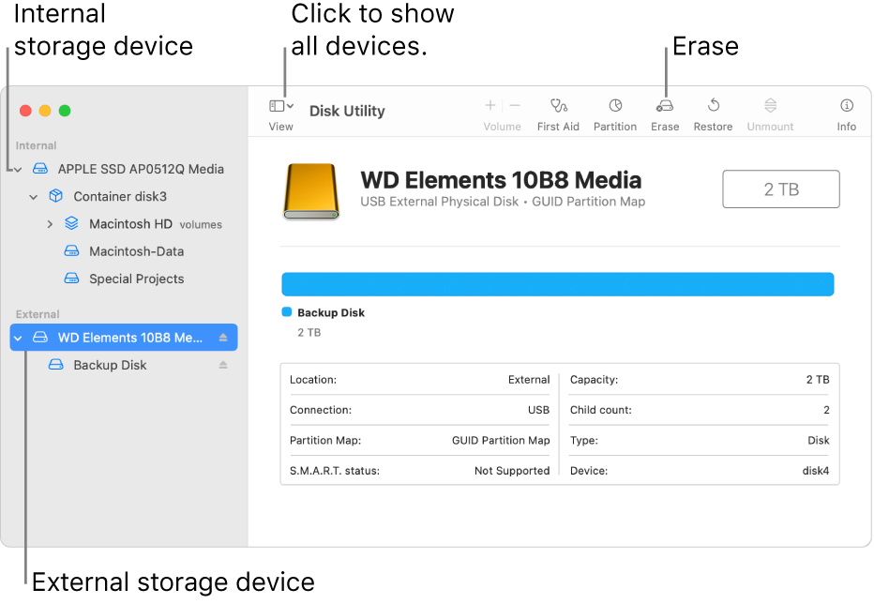Expand the Macintosh HD volumes list
This screenshot has width=874, height=604.
pyautogui.click(x=49, y=224)
